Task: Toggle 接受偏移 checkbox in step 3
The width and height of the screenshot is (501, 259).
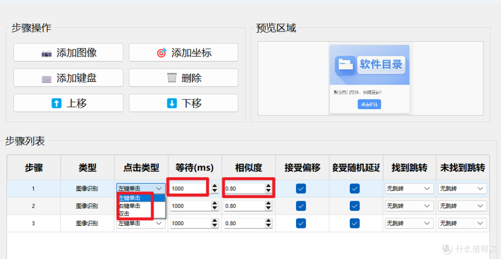Action: point(301,223)
